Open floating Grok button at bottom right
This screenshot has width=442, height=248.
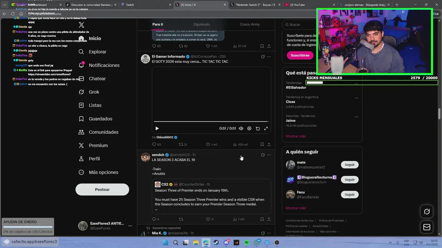click(x=427, y=211)
